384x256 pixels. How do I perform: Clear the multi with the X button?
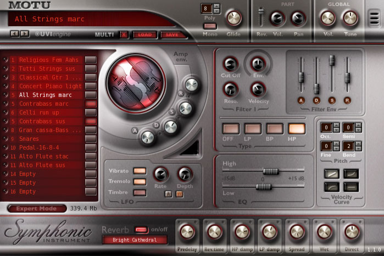click(x=124, y=35)
